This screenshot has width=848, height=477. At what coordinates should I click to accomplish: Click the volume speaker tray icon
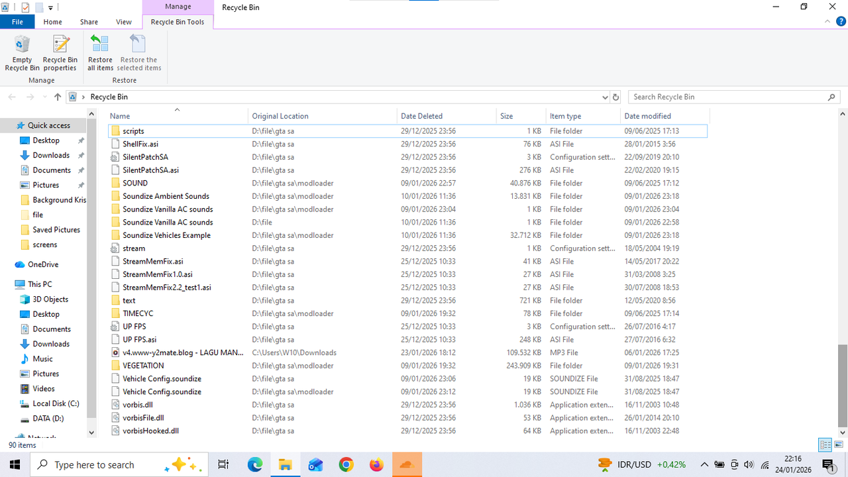749,464
